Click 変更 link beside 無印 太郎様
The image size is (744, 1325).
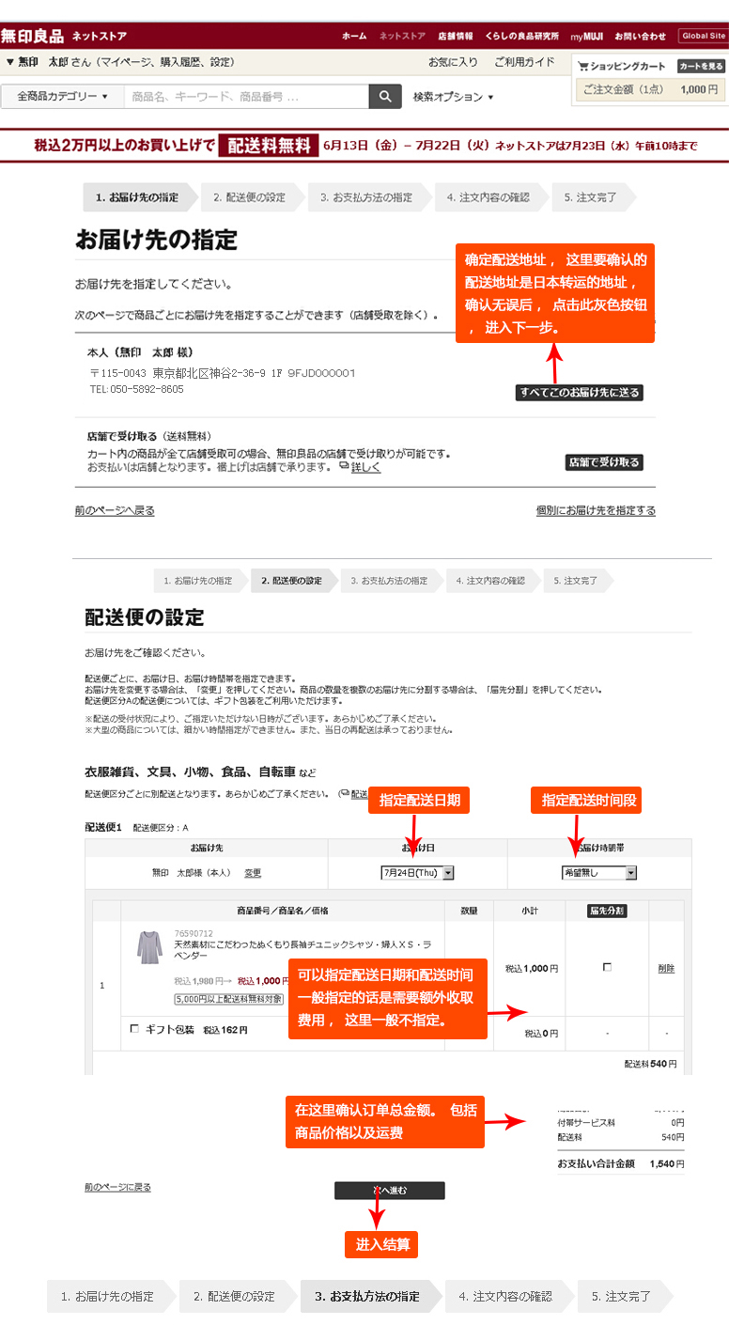[x=253, y=873]
